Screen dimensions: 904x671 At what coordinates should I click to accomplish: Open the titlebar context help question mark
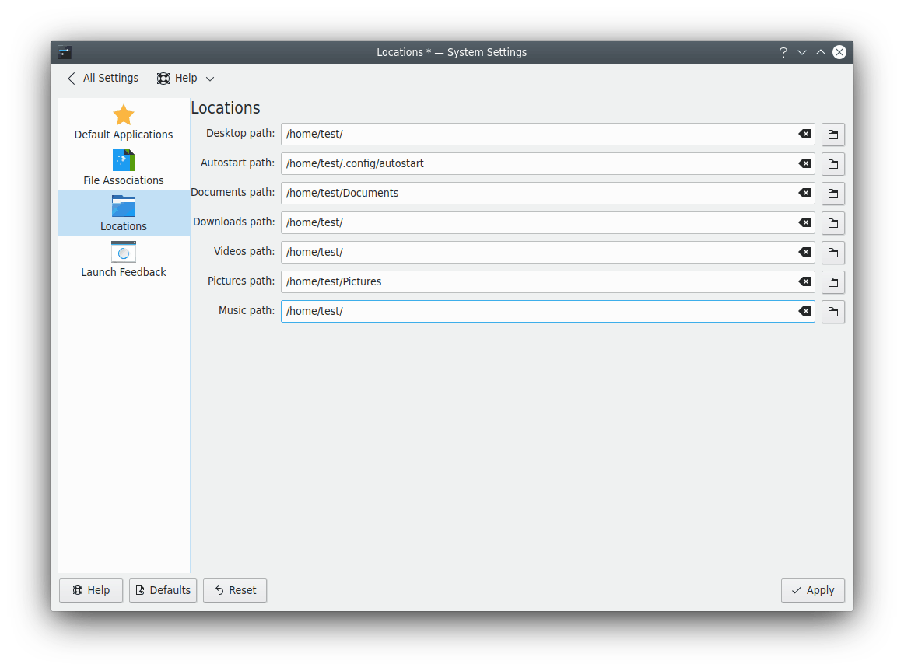(783, 52)
